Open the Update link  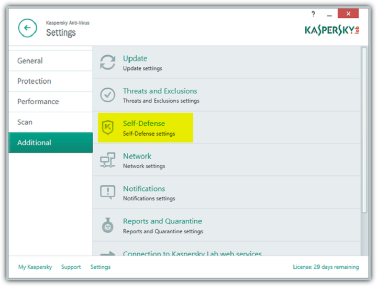coord(135,58)
